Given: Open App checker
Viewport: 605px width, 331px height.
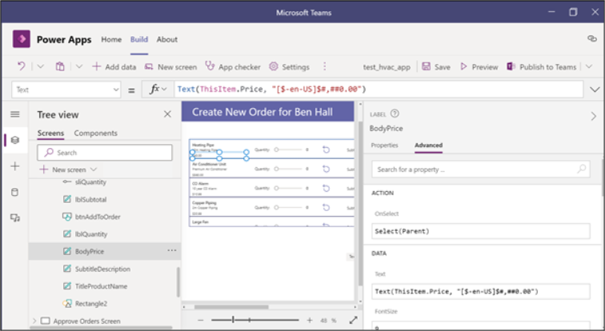Looking at the screenshot, I should click(x=233, y=66).
